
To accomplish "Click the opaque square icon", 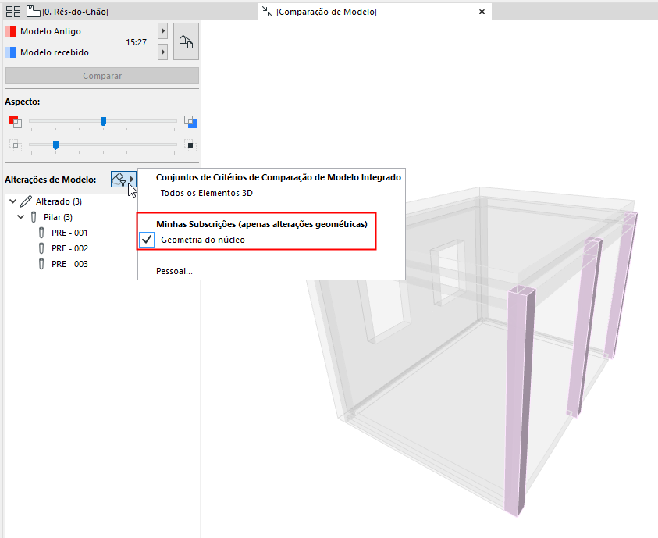I will coord(190,145).
